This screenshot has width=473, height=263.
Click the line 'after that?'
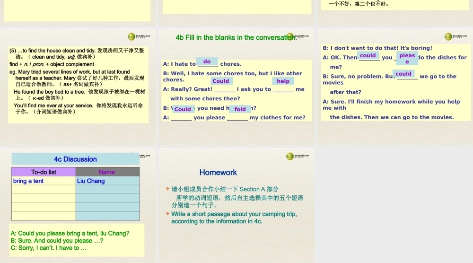coord(345,92)
